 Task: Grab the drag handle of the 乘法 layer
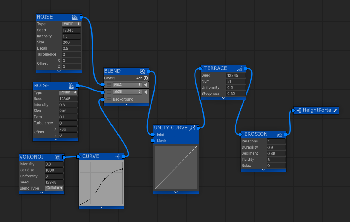[x=109, y=85]
